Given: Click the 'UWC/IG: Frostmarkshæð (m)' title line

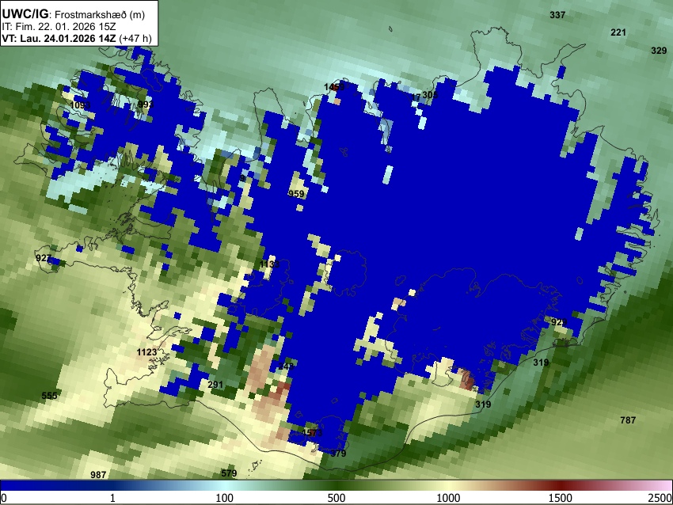Looking at the screenshot, I should point(74,14).
